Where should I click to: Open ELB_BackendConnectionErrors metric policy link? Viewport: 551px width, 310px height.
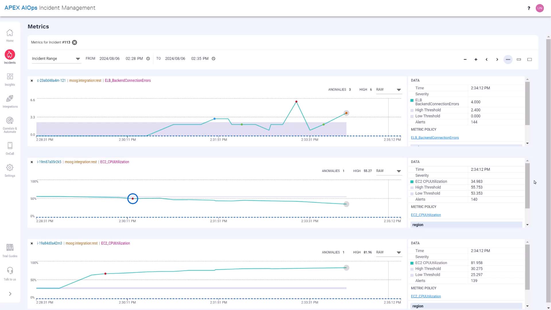pyautogui.click(x=435, y=138)
